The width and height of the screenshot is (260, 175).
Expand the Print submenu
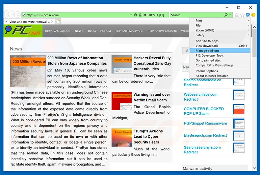click(220, 20)
